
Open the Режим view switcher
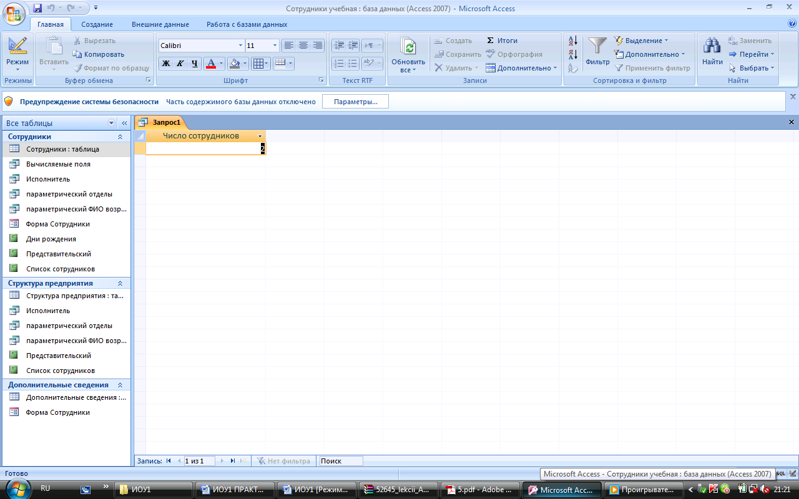click(17, 53)
